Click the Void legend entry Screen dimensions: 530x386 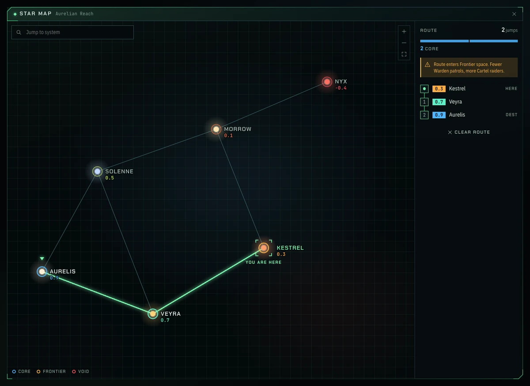click(80, 371)
